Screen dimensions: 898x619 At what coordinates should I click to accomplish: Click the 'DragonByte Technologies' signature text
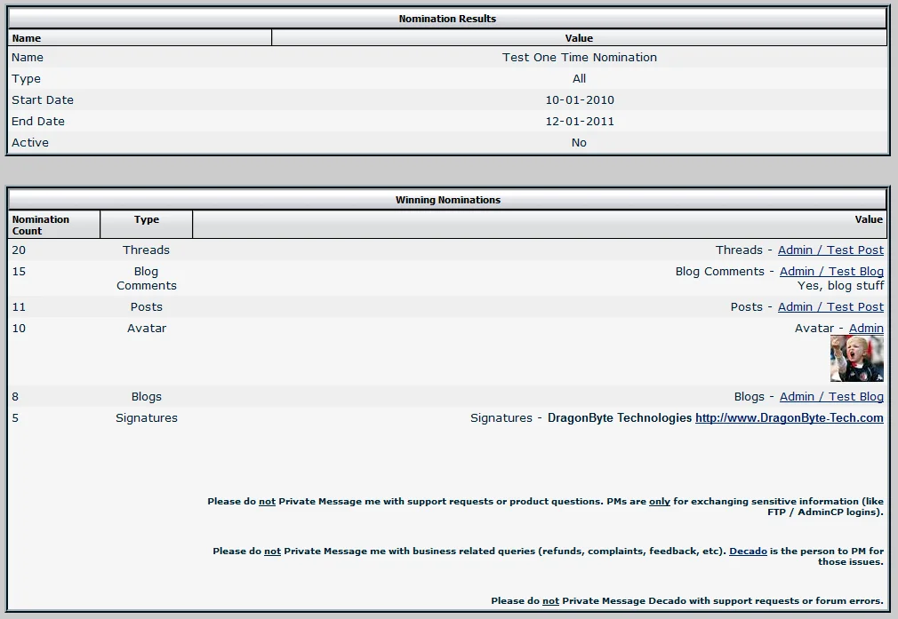[620, 417]
